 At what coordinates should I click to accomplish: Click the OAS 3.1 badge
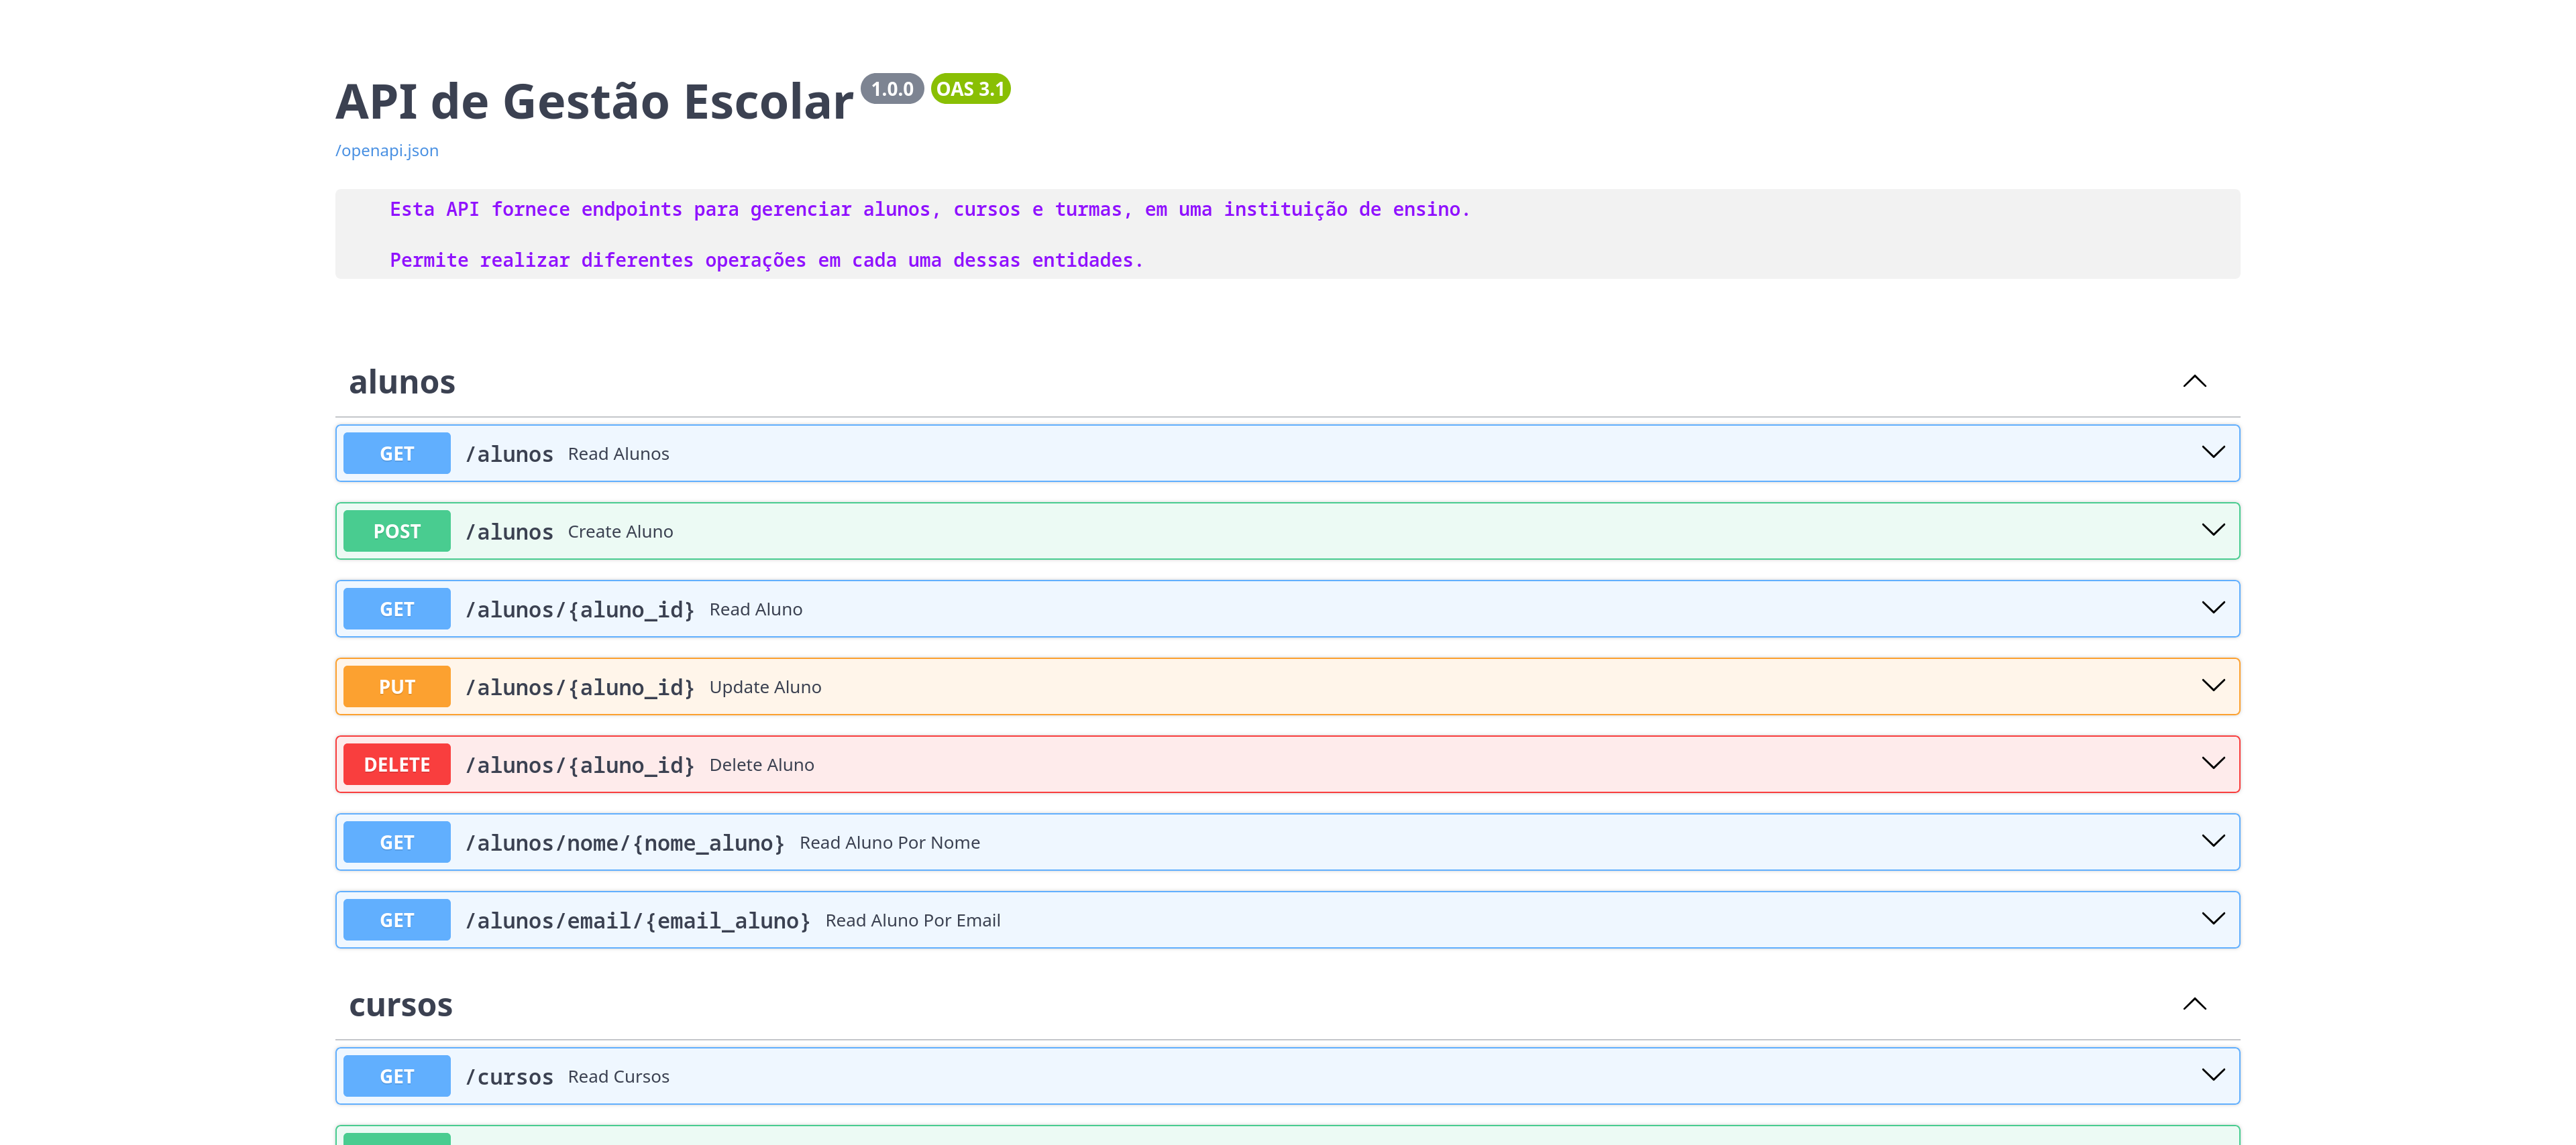pos(969,89)
